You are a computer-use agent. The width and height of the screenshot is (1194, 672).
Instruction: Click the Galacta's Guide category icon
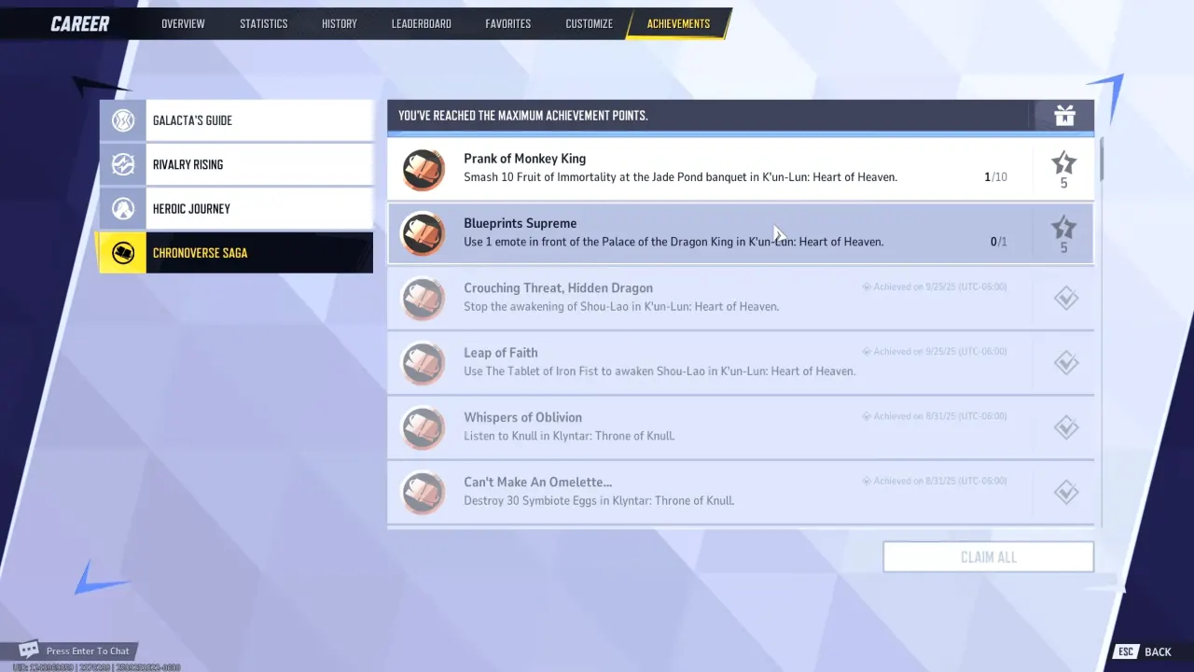pos(123,120)
